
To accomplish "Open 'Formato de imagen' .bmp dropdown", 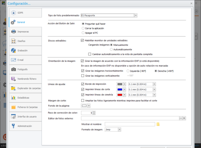I will [119, 130].
